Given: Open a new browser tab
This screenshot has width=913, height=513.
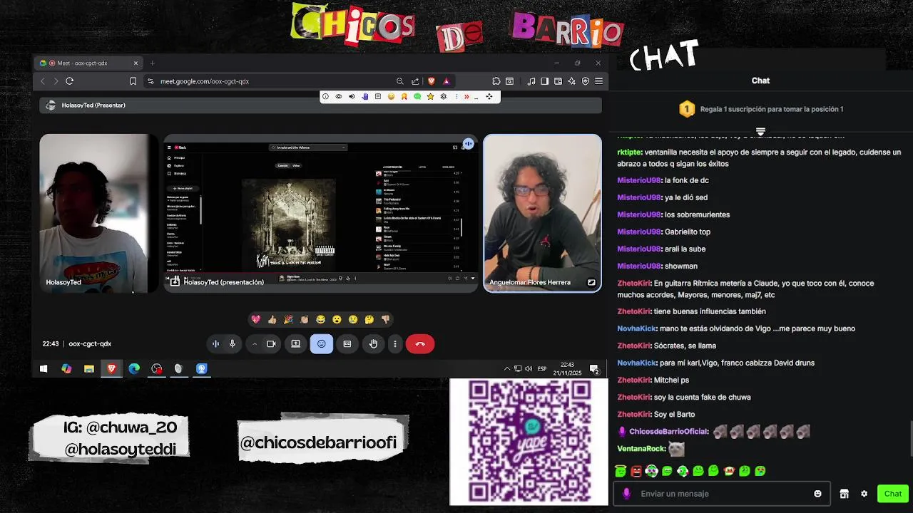Looking at the screenshot, I should (x=152, y=63).
